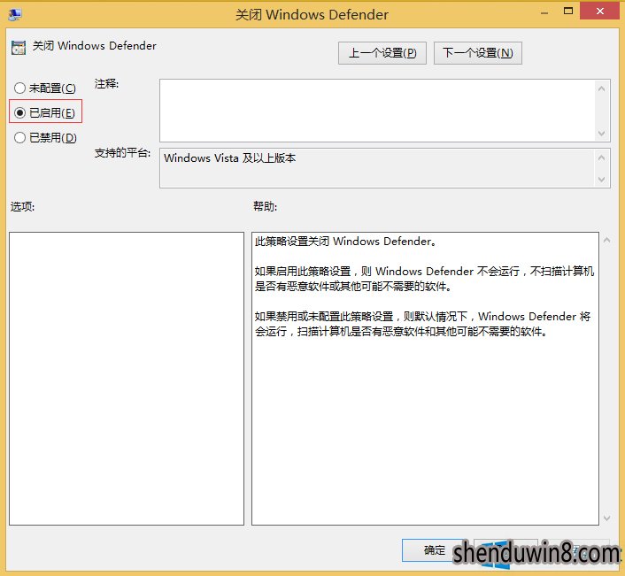Maximize the 关闭 Windows Defender dialog
625x576 pixels.
click(x=568, y=12)
